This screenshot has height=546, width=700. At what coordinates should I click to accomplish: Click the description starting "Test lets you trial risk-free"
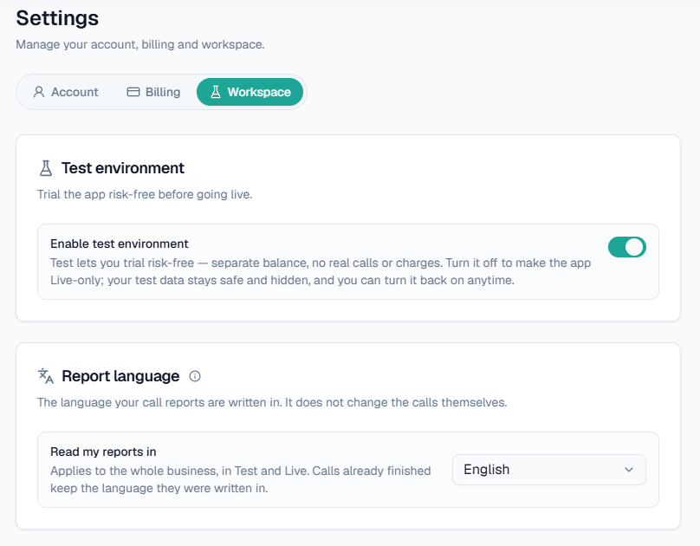coord(321,271)
